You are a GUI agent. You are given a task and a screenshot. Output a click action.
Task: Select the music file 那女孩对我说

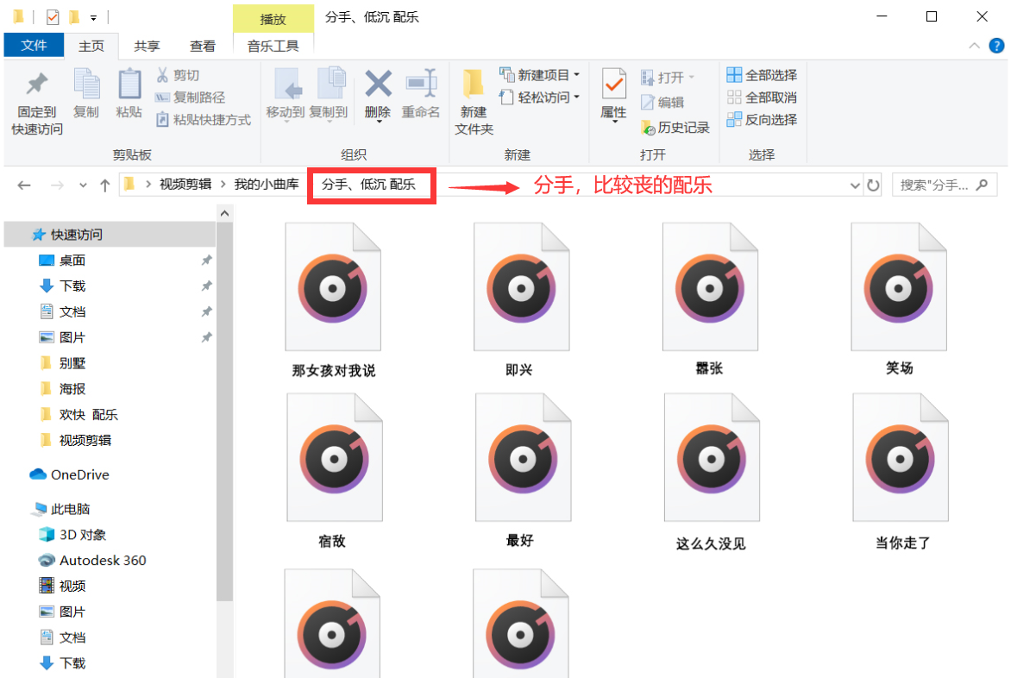[333, 300]
